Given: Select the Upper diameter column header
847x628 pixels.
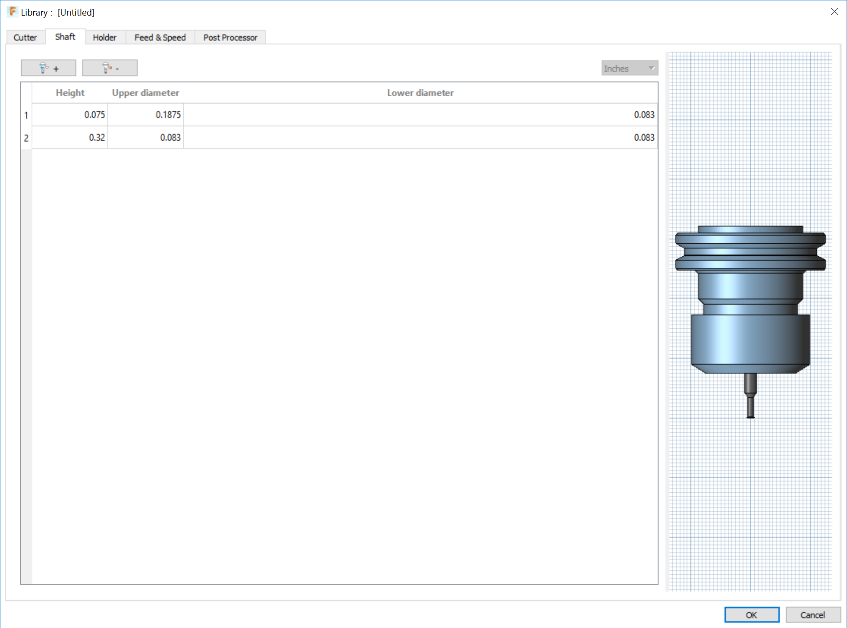Looking at the screenshot, I should pyautogui.click(x=146, y=92).
